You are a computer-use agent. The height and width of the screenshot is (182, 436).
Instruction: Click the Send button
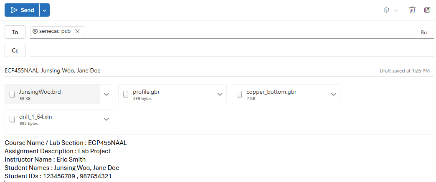pyautogui.click(x=22, y=10)
